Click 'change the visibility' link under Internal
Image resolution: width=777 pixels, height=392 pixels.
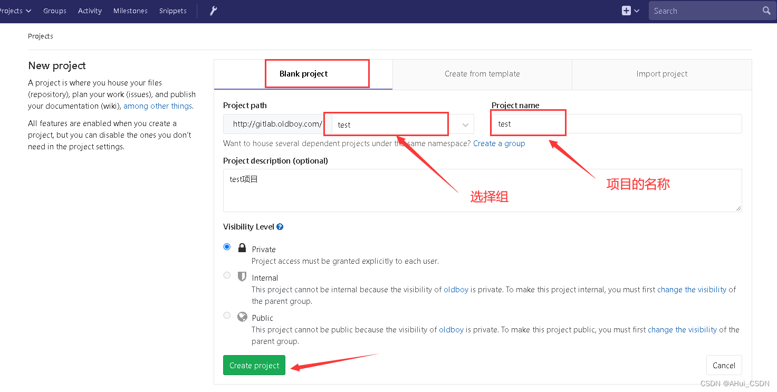692,290
